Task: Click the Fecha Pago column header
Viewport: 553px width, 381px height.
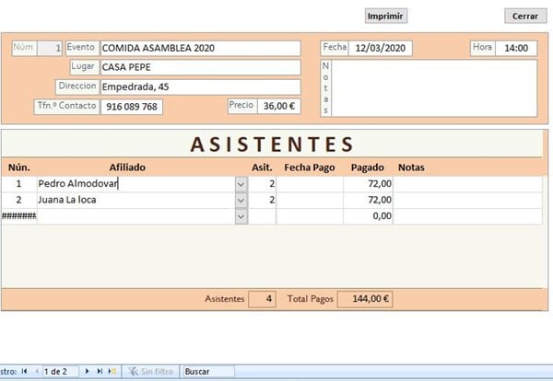Action: point(310,167)
